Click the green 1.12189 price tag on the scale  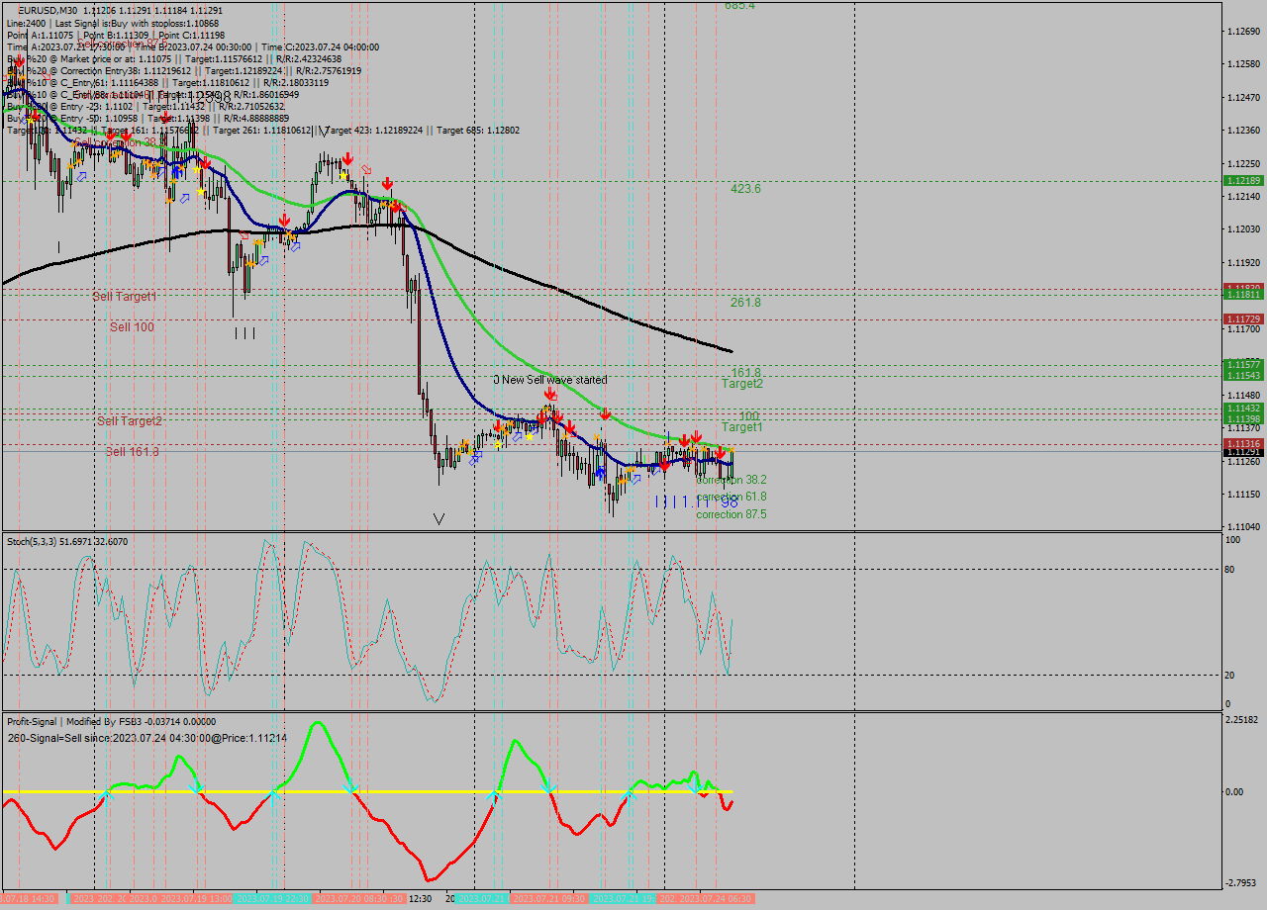point(1241,180)
